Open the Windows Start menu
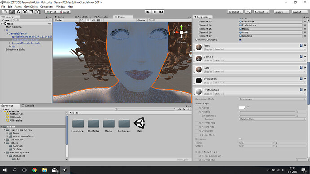The height and width of the screenshot is (174, 310). tap(5, 170)
